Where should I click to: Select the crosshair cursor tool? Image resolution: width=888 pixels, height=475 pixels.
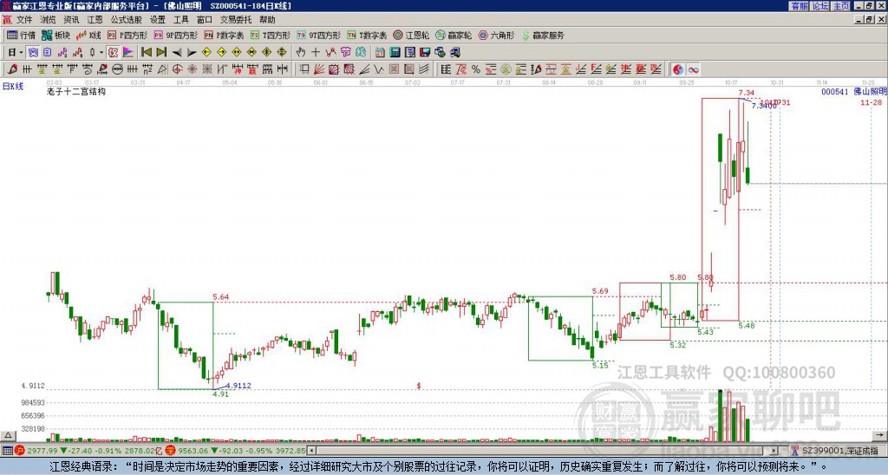pos(316,52)
